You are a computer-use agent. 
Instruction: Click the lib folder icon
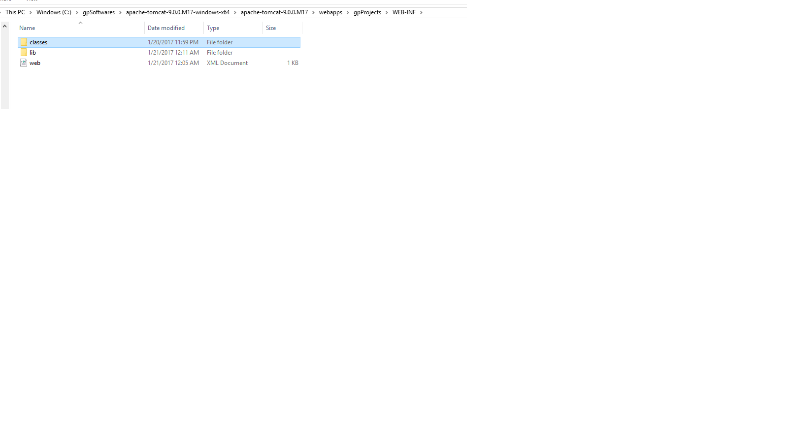(24, 53)
